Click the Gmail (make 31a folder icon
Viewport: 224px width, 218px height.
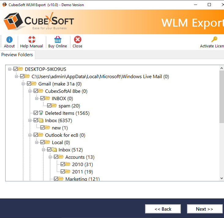[x=34, y=83]
